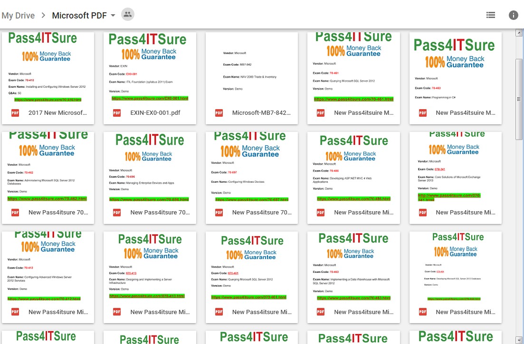524x344 pixels.
Task: Select the MB7-842 NAV 2009 preview thumbnail
Action: click(x=252, y=67)
